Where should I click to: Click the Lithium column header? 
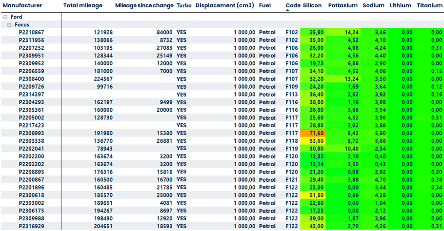400,5
